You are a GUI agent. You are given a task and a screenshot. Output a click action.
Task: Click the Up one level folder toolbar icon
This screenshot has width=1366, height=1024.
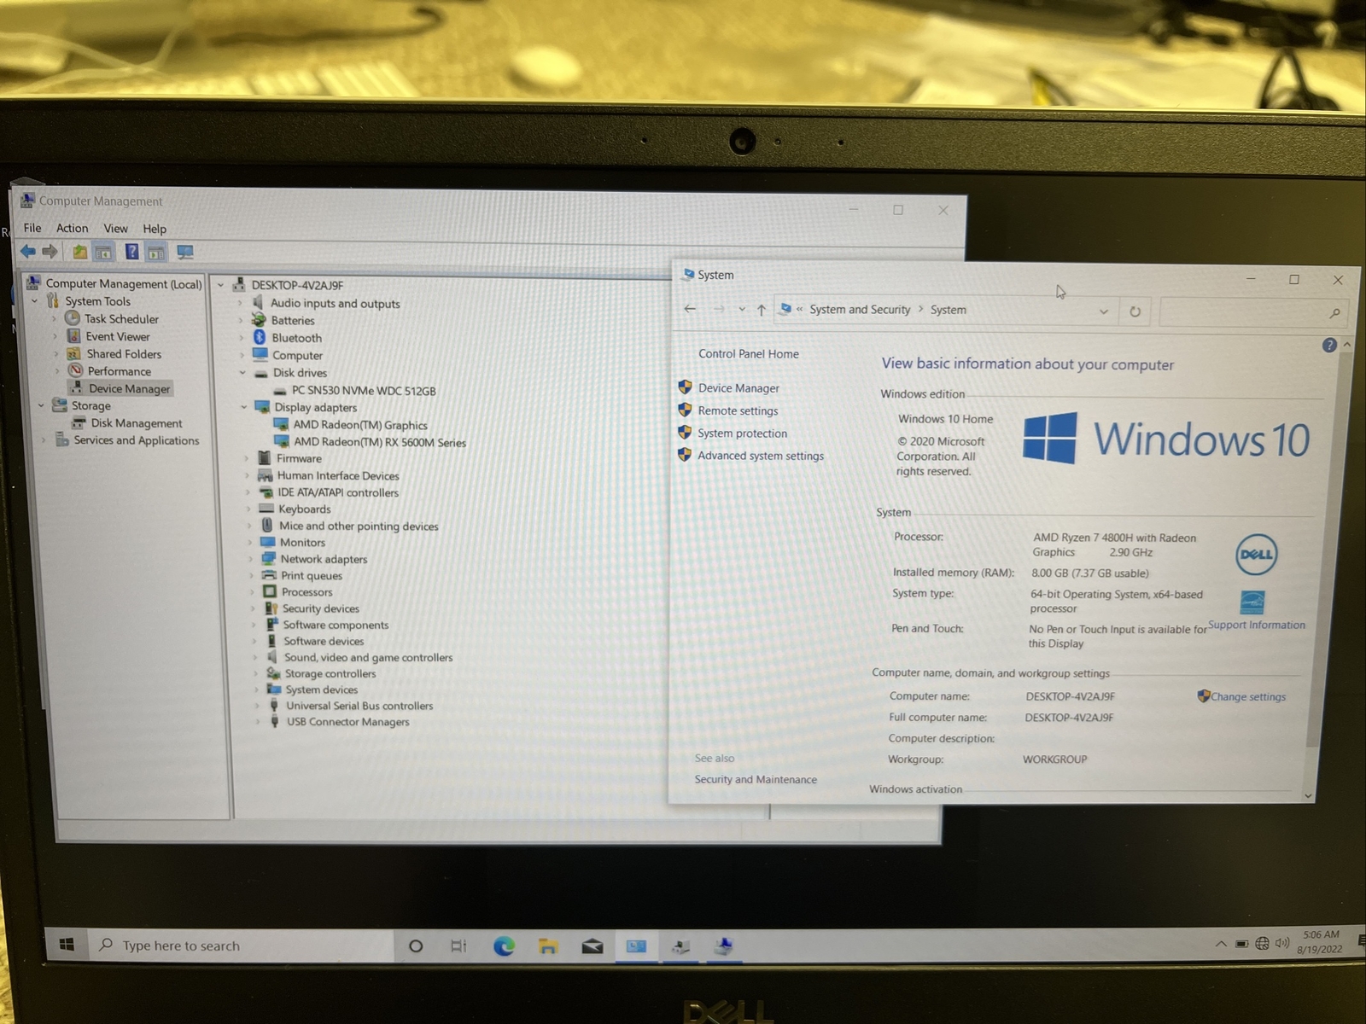pyautogui.click(x=79, y=252)
